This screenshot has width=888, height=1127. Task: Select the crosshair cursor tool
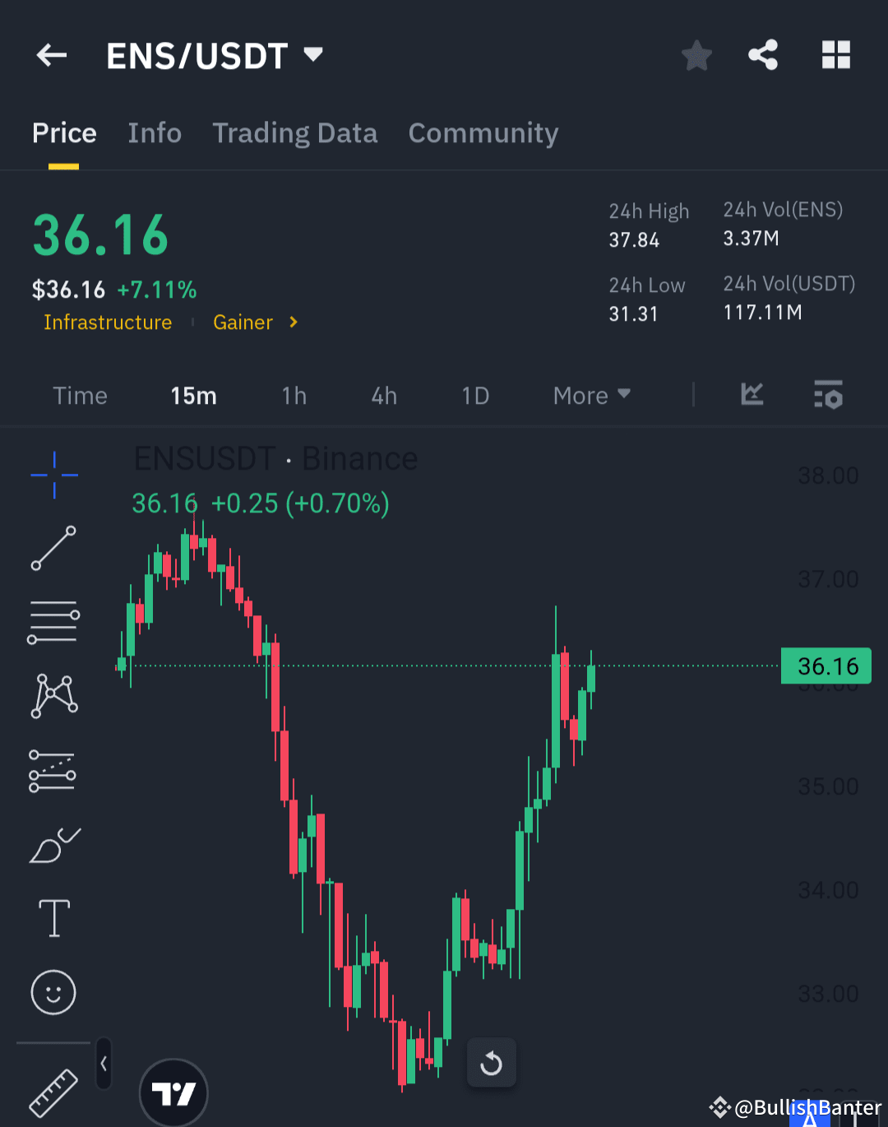53,475
